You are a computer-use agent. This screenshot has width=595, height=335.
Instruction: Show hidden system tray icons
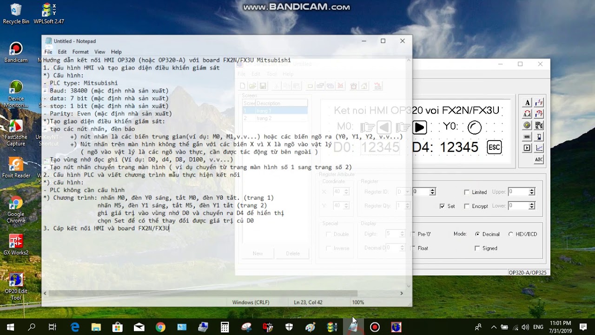tap(494, 327)
